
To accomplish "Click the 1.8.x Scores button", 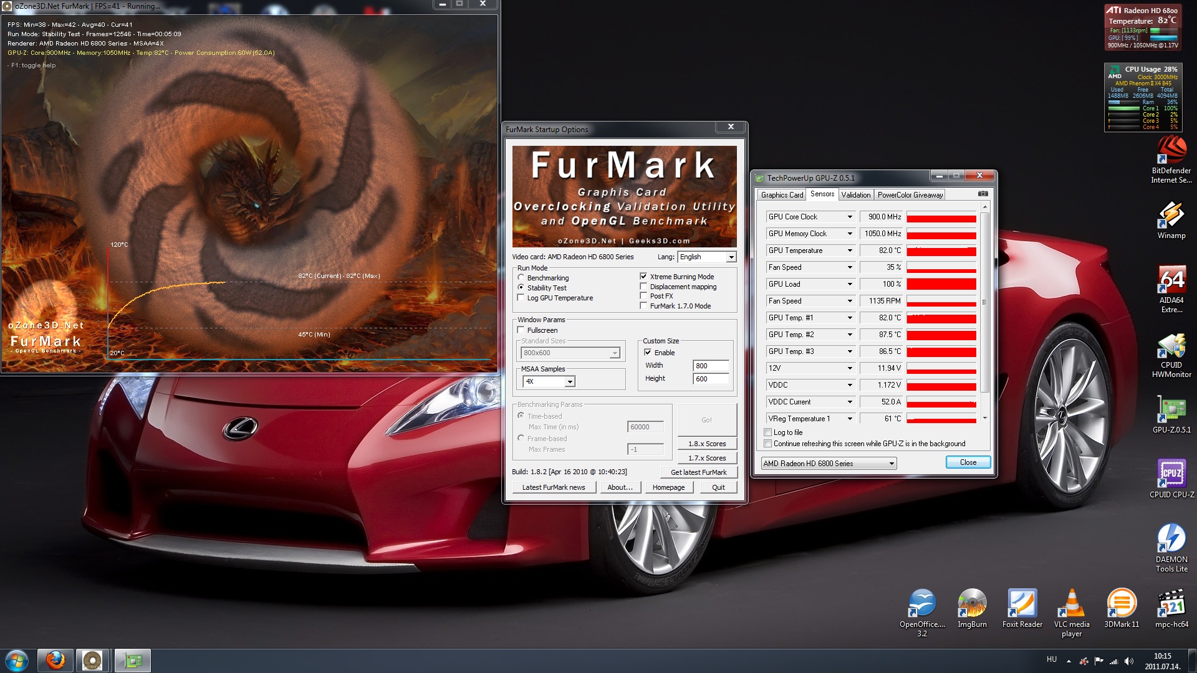I will click(x=707, y=444).
